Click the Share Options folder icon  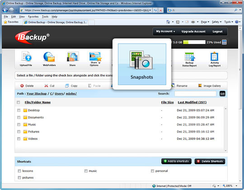click(95, 57)
